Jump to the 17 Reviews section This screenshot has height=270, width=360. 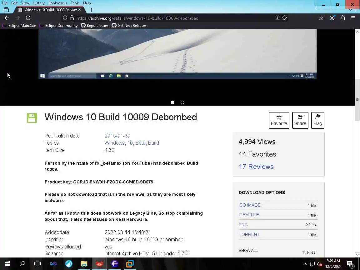click(x=256, y=167)
